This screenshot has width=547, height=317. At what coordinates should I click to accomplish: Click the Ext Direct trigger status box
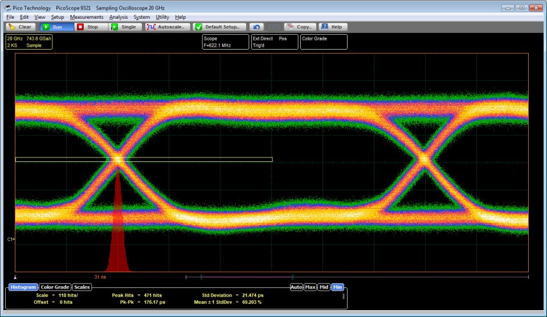pos(275,42)
